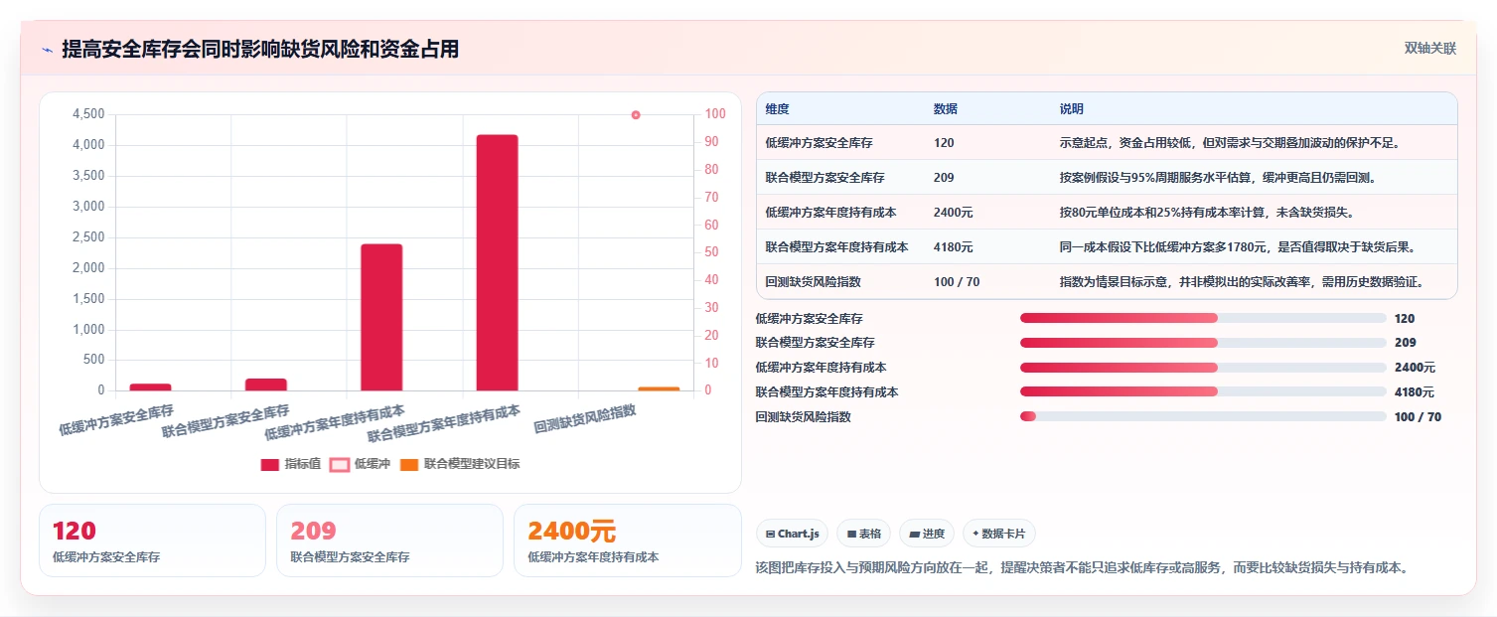The width and height of the screenshot is (1497, 617).
Task: Click the value 2400元 beside its progress bar
Action: tap(1415, 368)
